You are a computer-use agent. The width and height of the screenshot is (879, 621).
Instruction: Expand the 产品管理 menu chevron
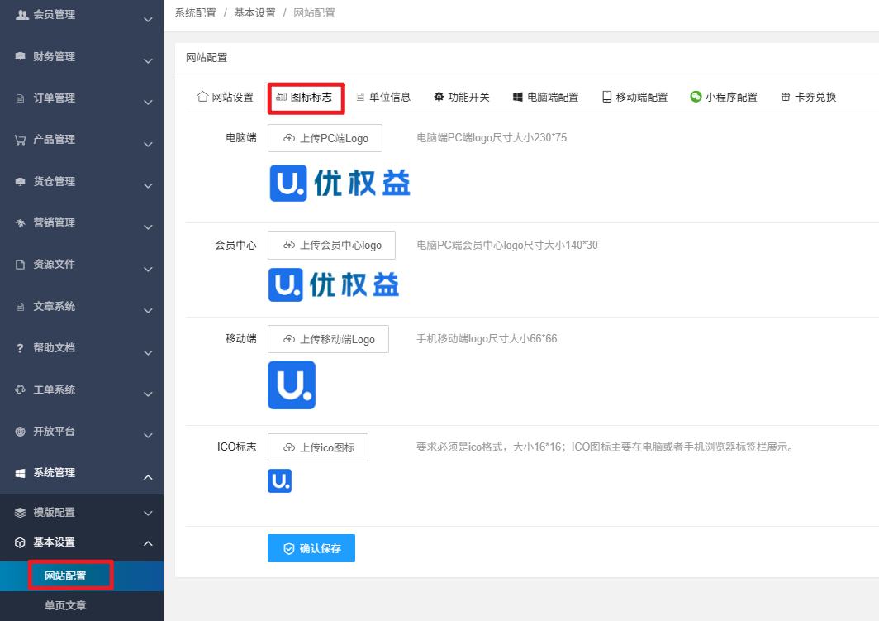pyautogui.click(x=148, y=144)
